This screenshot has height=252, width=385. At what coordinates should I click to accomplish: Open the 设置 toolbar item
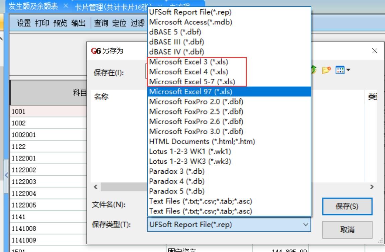point(24,23)
